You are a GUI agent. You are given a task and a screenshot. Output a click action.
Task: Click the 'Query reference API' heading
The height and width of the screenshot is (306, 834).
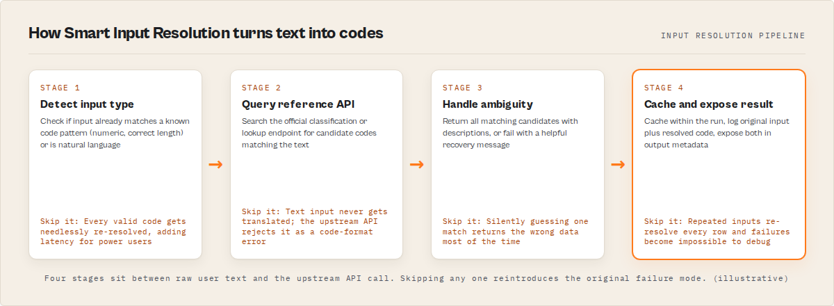(288, 104)
